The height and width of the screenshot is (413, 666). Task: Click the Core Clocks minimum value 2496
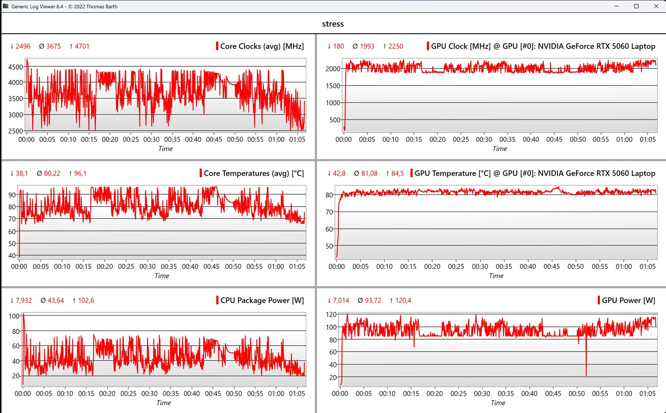point(23,46)
